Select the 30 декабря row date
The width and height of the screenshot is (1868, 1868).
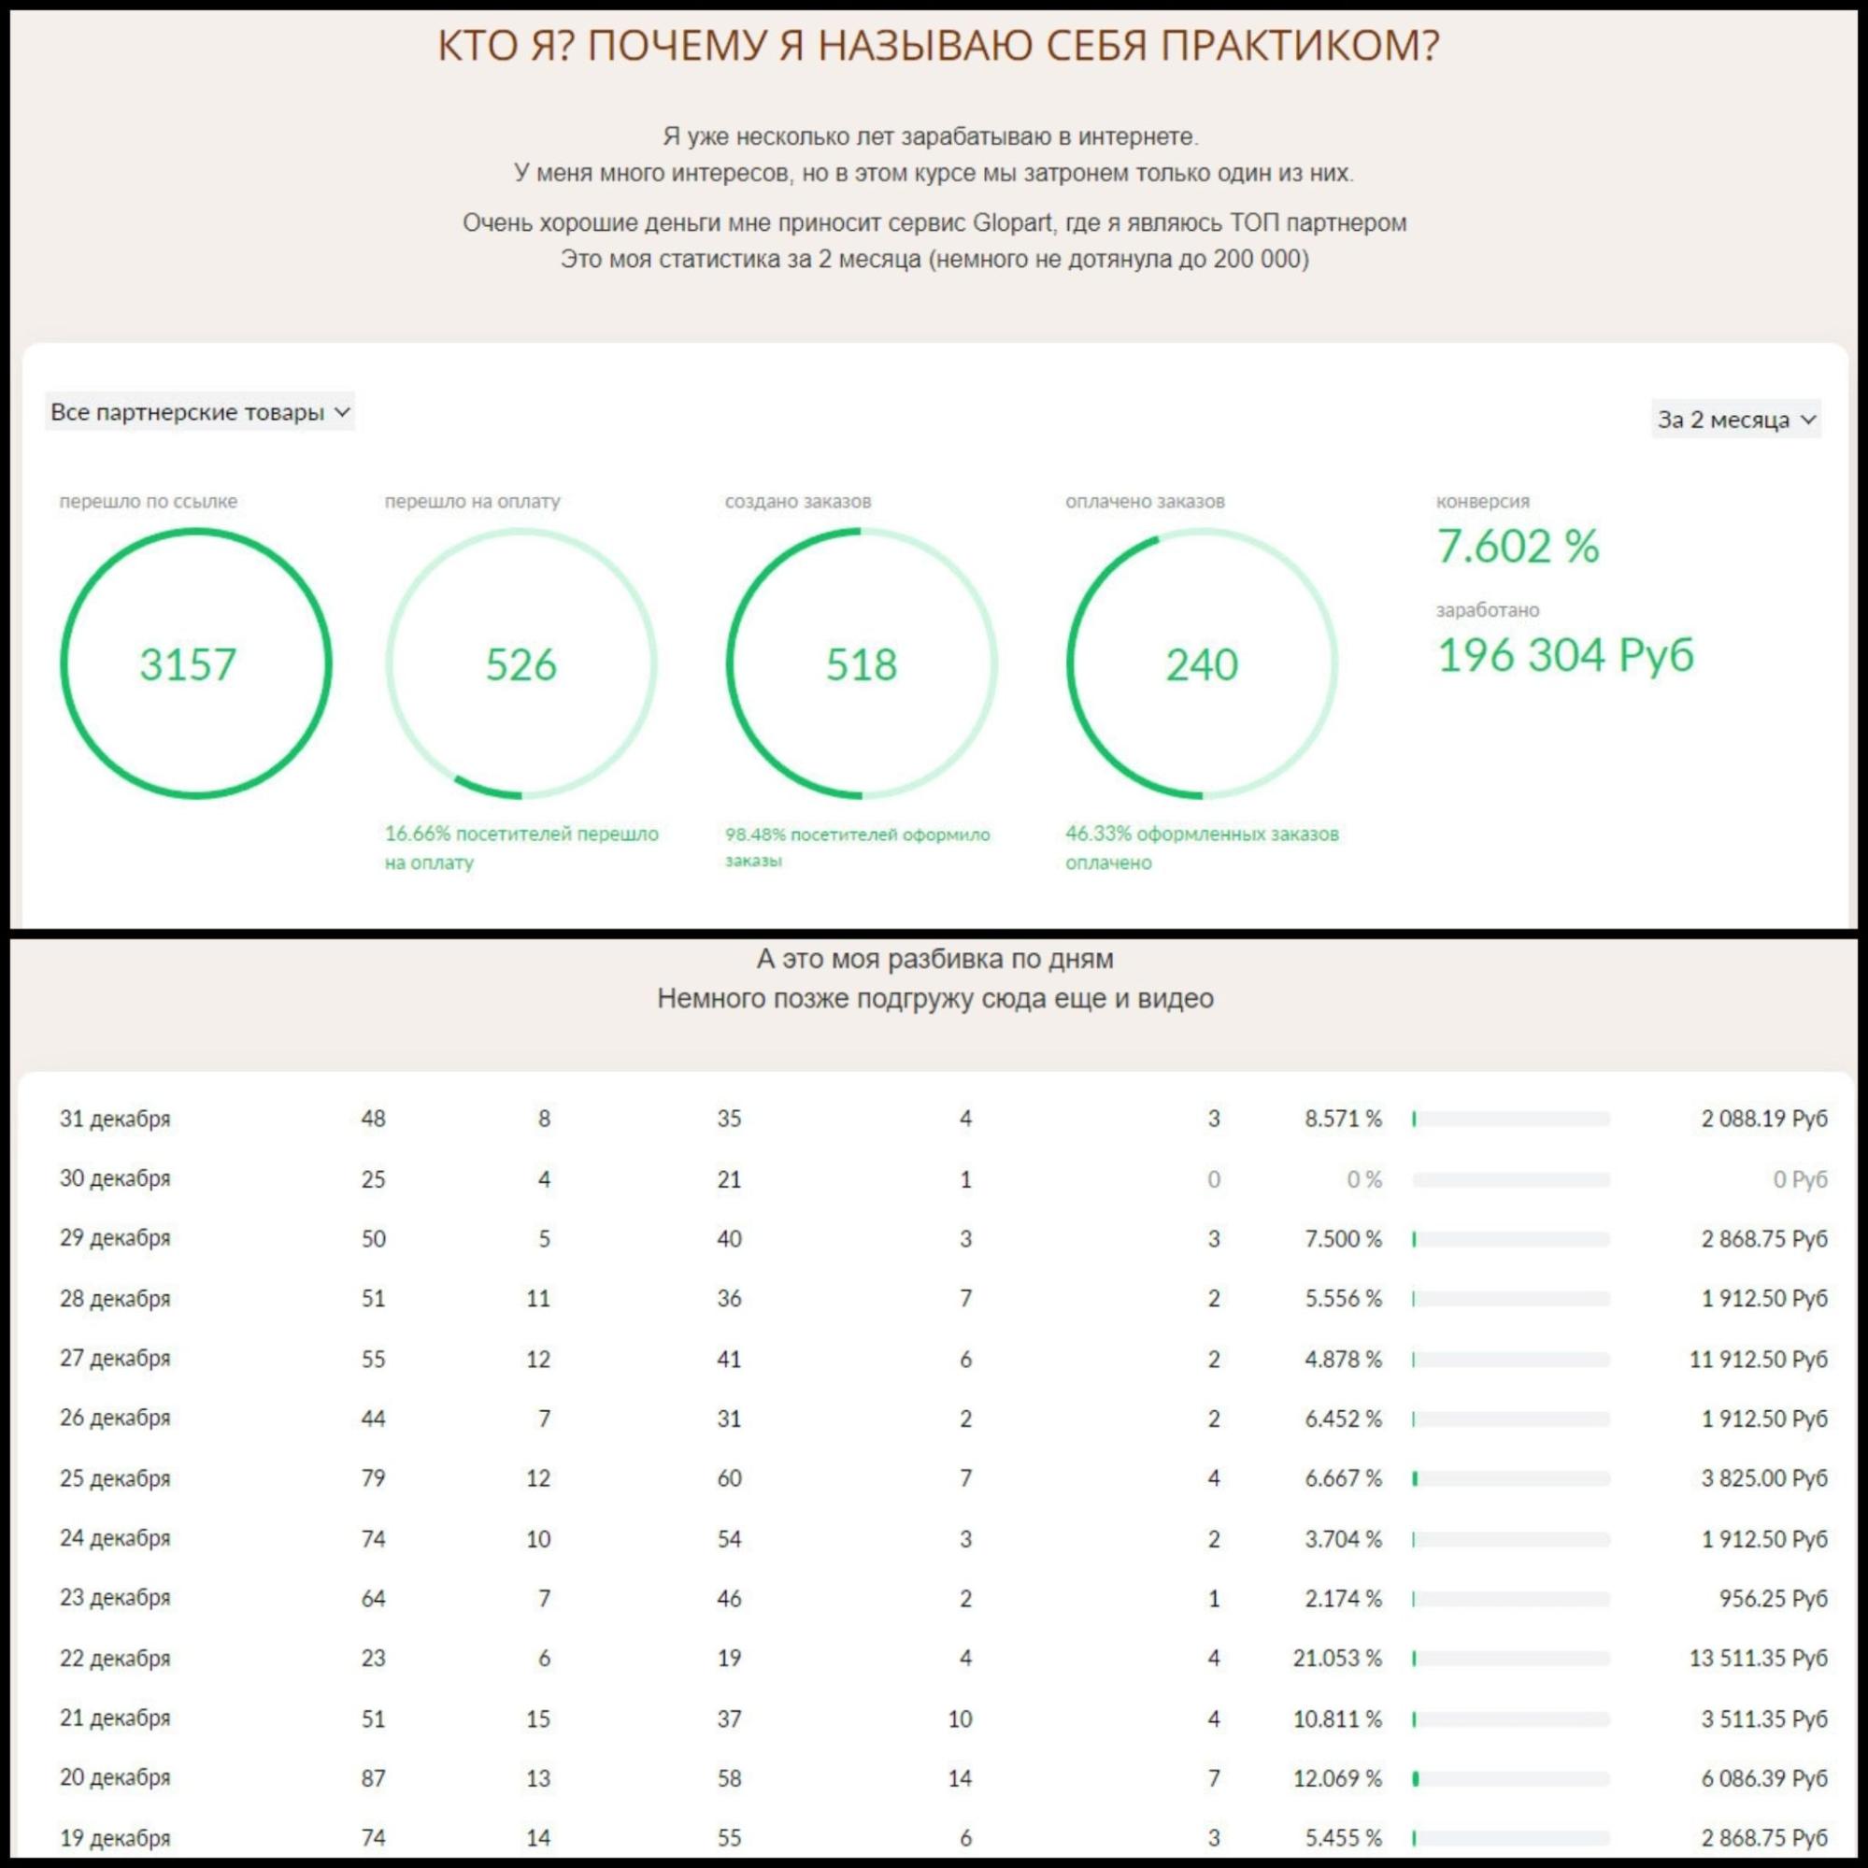[x=115, y=1178]
